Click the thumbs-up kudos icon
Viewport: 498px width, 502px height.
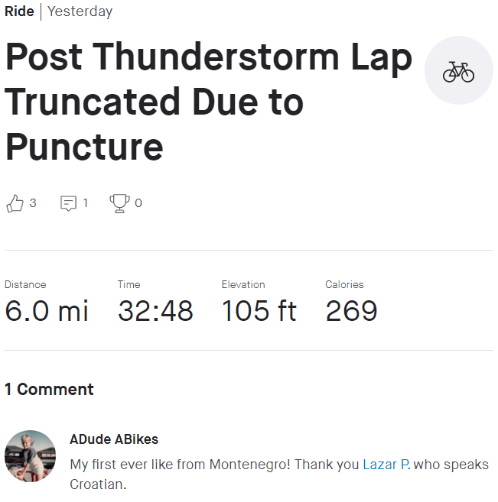[15, 203]
